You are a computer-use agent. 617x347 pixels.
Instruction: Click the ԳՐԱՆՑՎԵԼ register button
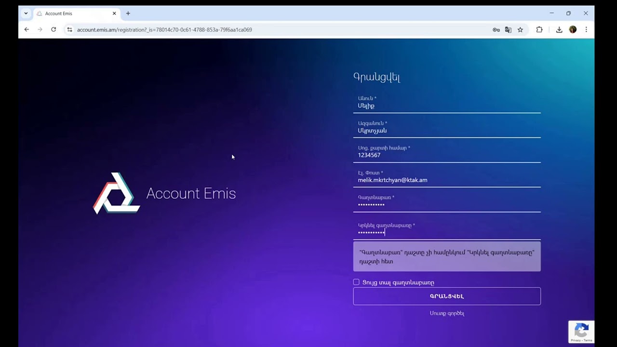click(447, 296)
